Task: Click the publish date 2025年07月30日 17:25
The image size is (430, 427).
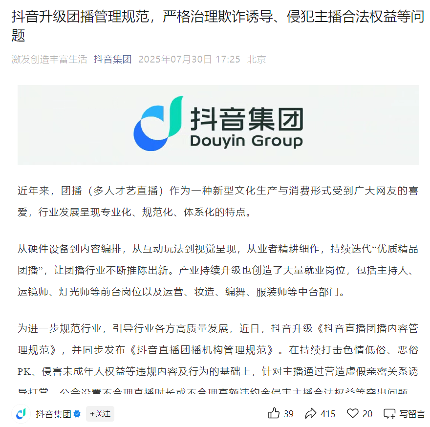Action: point(189,59)
